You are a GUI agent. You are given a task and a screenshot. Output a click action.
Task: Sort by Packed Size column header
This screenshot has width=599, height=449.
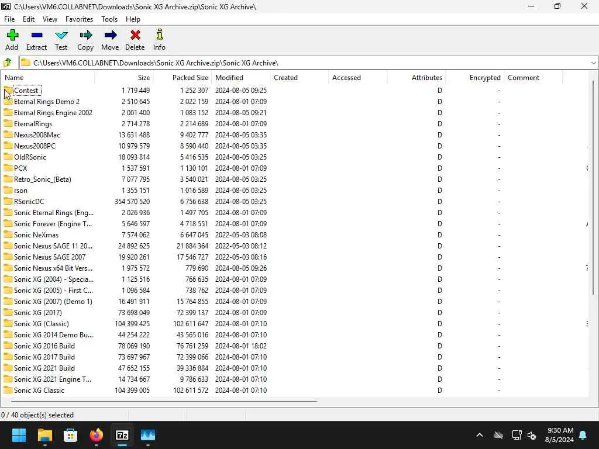(x=183, y=78)
